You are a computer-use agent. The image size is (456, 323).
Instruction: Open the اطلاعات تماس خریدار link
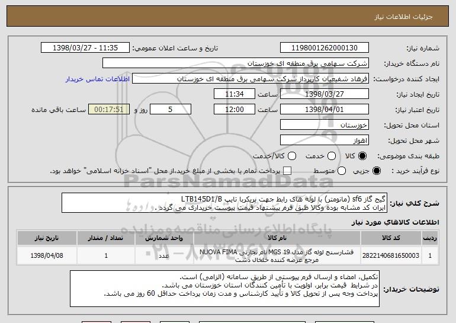pyautogui.click(x=98, y=79)
